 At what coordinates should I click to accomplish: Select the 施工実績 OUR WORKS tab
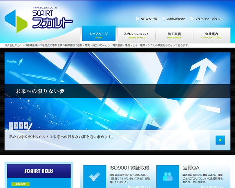pyautogui.click(x=174, y=35)
